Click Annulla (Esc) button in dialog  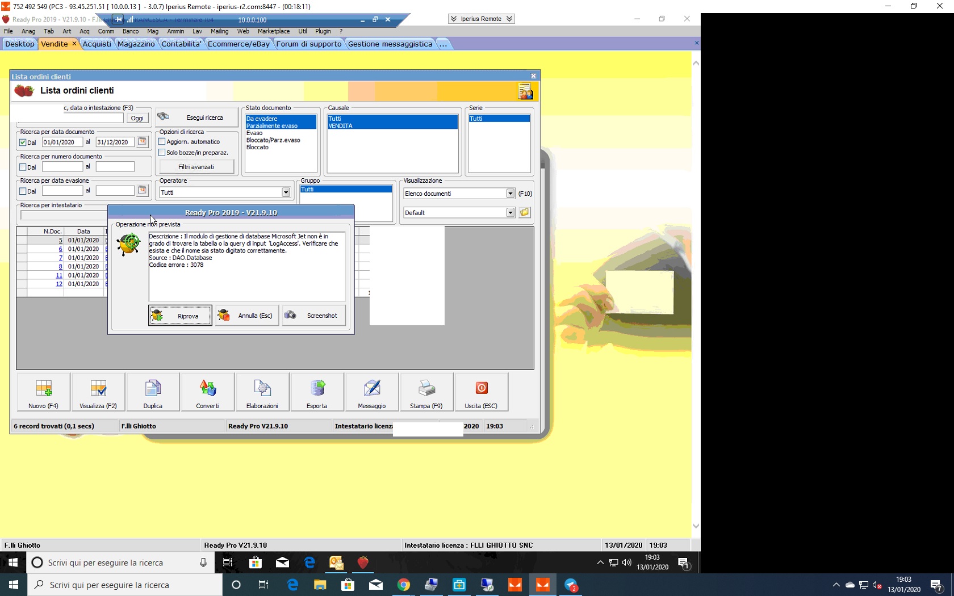[x=247, y=316]
